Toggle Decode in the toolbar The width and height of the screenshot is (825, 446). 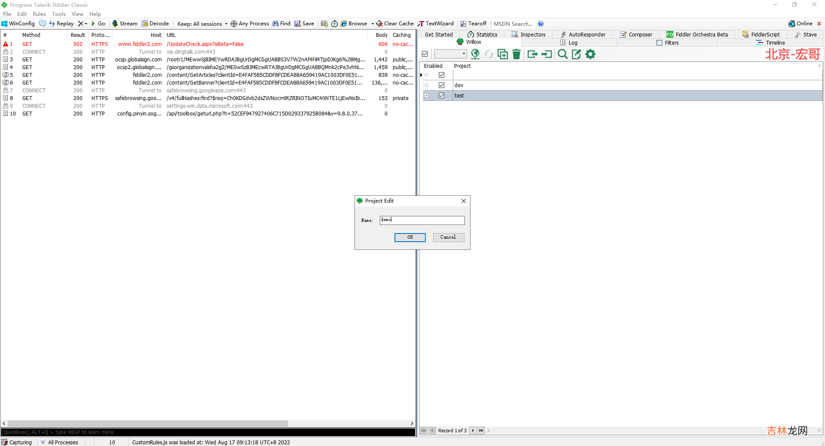(x=155, y=24)
